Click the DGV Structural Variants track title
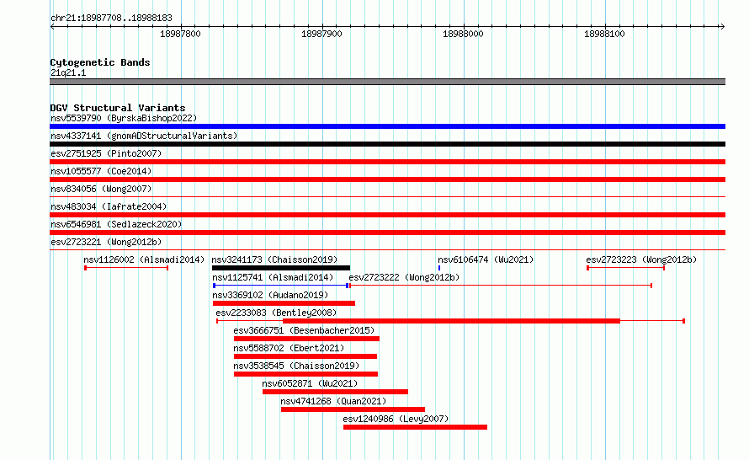Screen dimensions: 749x460 point(118,108)
